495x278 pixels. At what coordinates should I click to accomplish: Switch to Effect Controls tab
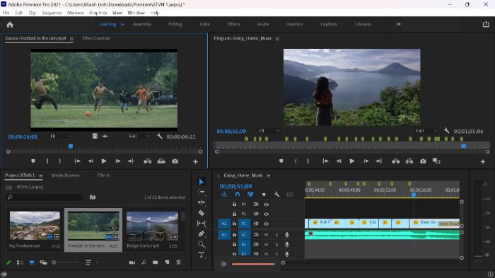coord(96,38)
